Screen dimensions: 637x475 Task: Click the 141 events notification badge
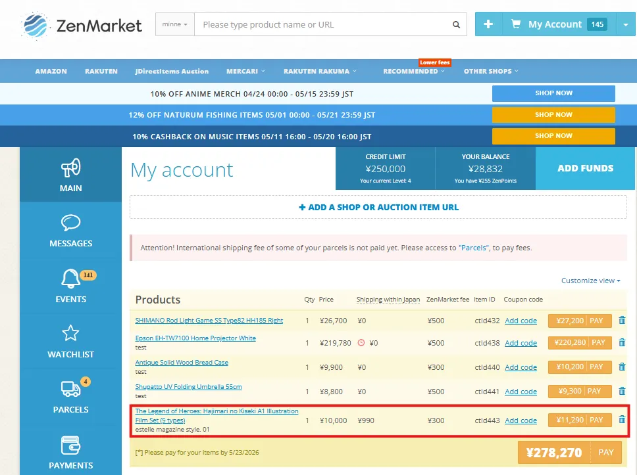click(88, 275)
